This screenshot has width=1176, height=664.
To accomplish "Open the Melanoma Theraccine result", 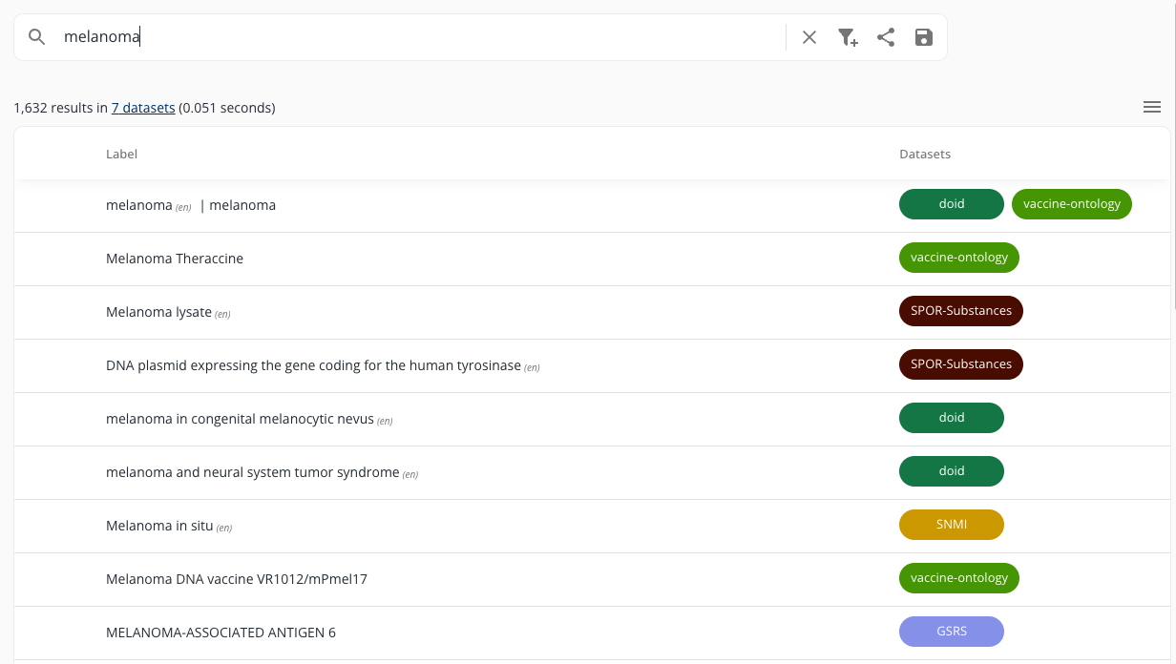I will pos(175,259).
